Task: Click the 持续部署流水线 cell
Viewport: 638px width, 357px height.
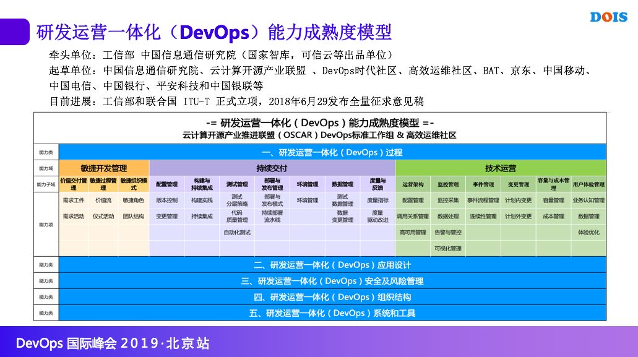Action: (x=272, y=217)
